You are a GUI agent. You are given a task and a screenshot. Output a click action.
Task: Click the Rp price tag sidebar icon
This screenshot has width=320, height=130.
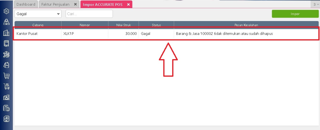click(6, 65)
